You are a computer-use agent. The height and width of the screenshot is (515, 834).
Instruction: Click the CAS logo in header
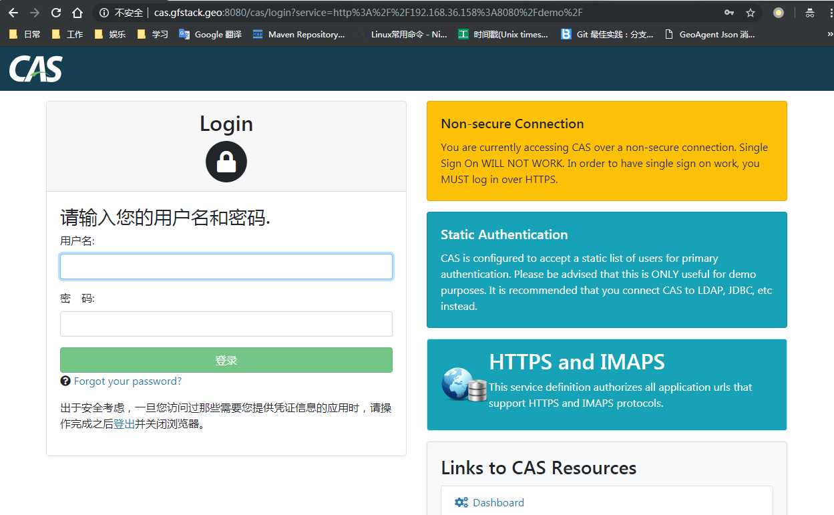(x=36, y=69)
